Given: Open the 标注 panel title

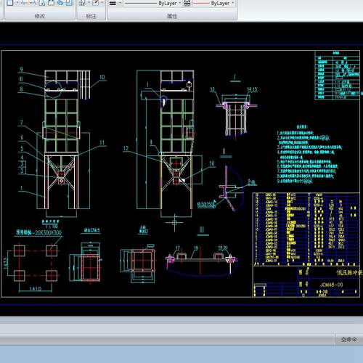Looking at the screenshot, I should tap(91, 16).
